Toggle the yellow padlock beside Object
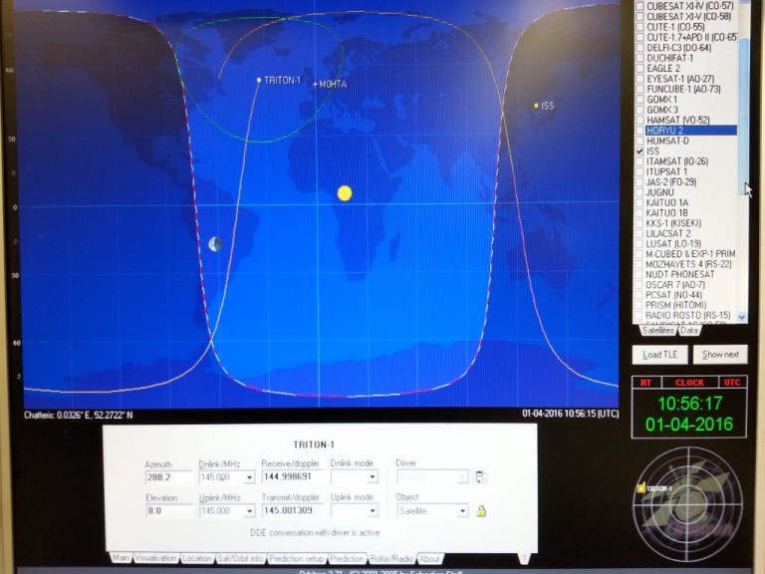The width and height of the screenshot is (765, 574). pyautogui.click(x=481, y=511)
